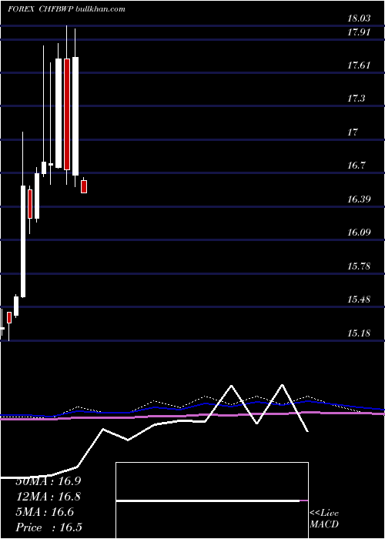Click the 5MA : 16.6 reading
The image size is (385, 539).
click(x=45, y=512)
